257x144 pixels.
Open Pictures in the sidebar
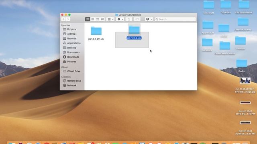tap(72, 62)
